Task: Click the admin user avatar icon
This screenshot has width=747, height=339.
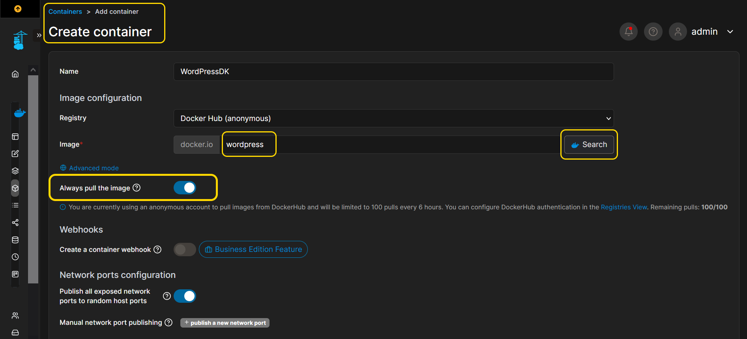Action: click(678, 32)
